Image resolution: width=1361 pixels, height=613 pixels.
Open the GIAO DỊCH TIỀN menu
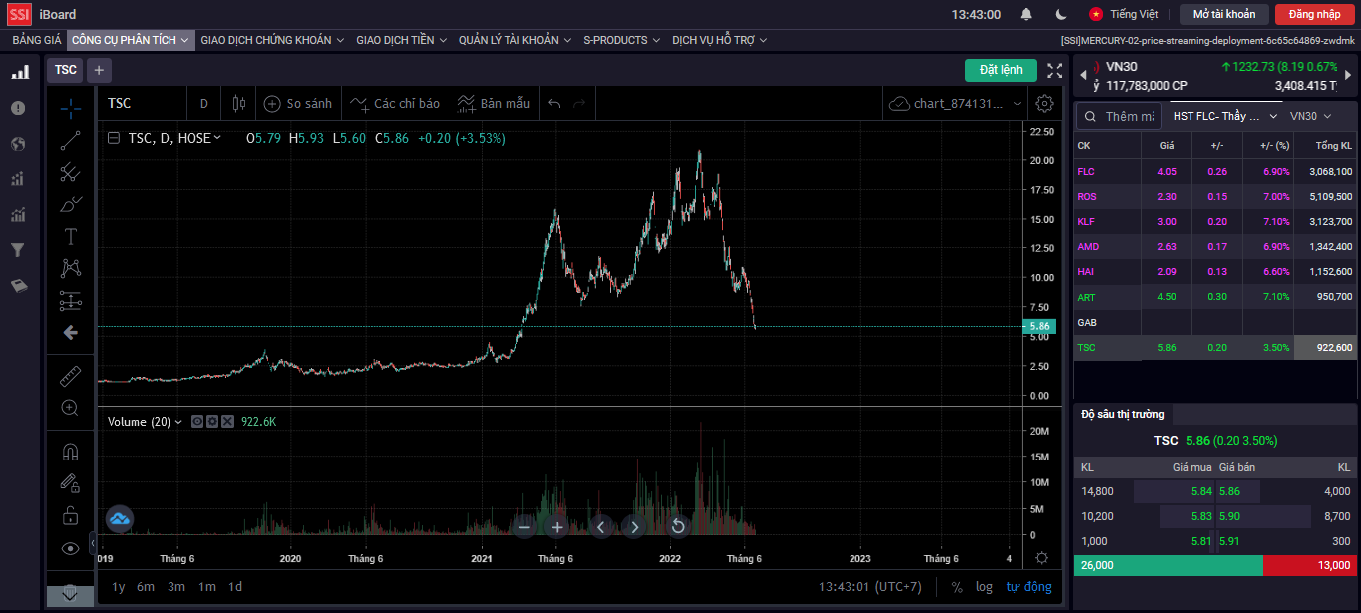click(x=402, y=40)
